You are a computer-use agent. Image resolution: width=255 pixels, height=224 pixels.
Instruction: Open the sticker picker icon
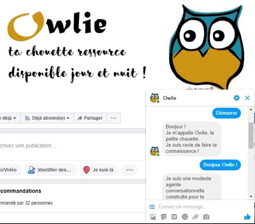[164, 217]
